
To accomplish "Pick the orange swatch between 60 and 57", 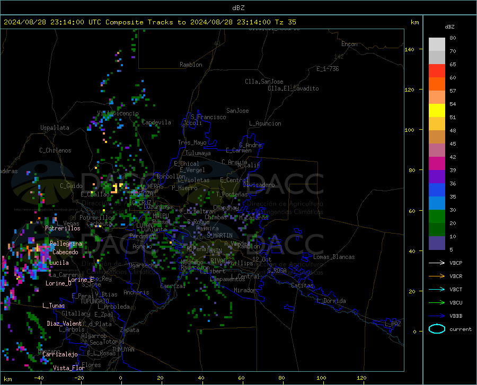I will (437, 84).
